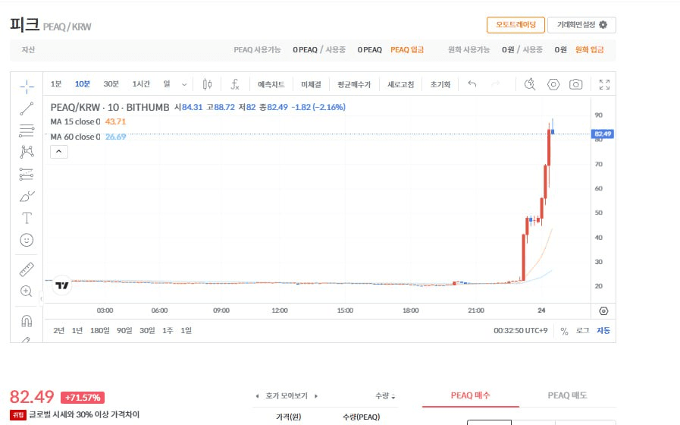The height and width of the screenshot is (425, 680).
Task: Click the zoom in magnifier tool
Action: tap(27, 291)
